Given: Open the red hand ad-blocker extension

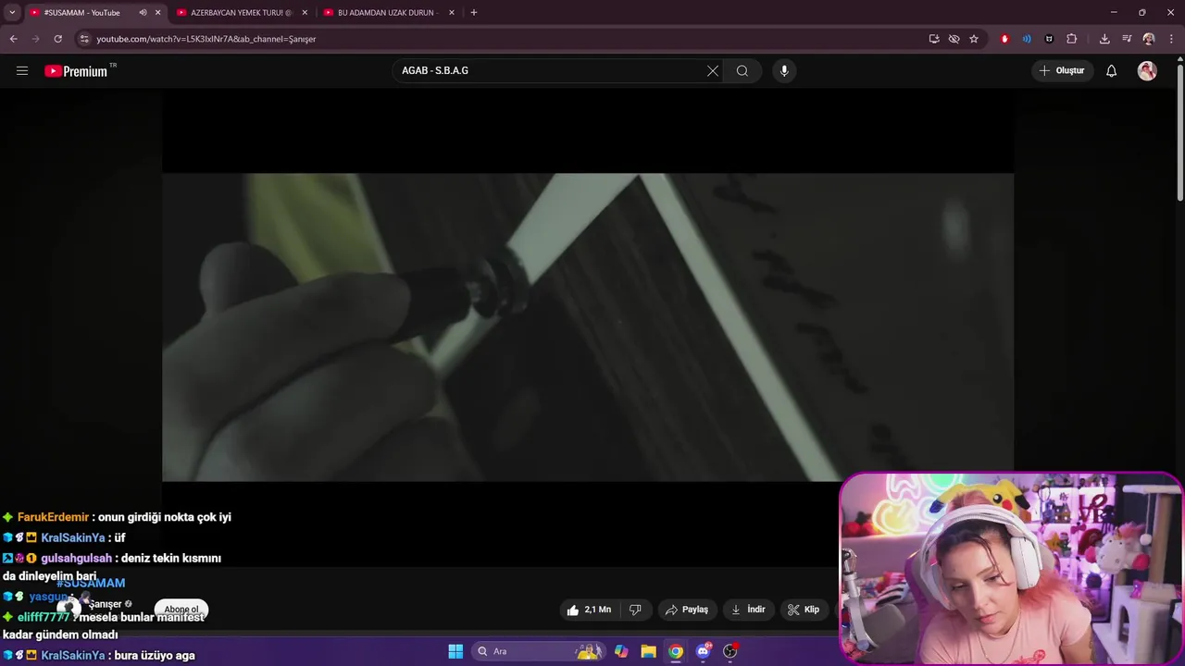Looking at the screenshot, I should click(1004, 39).
